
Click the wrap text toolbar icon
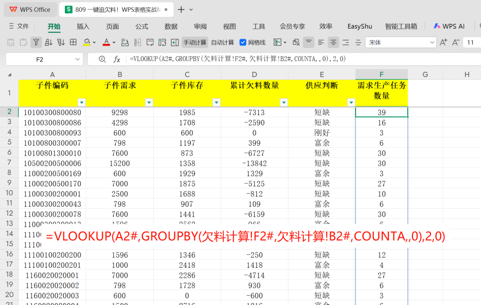(150, 42)
